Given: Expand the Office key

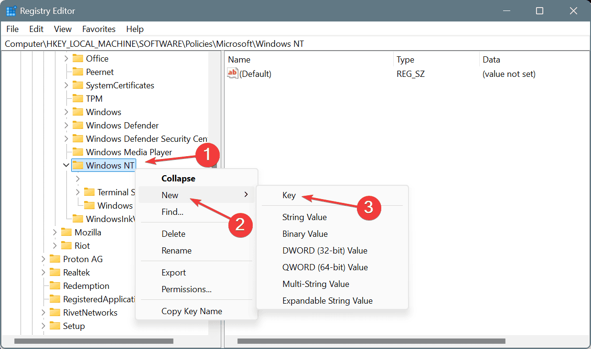Looking at the screenshot, I should tap(66, 58).
